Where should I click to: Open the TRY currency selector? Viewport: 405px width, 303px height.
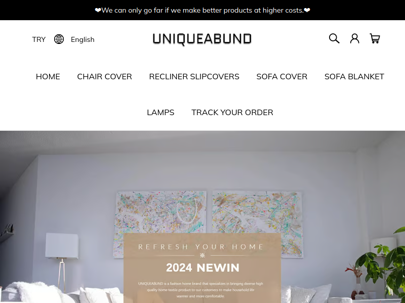(x=39, y=39)
